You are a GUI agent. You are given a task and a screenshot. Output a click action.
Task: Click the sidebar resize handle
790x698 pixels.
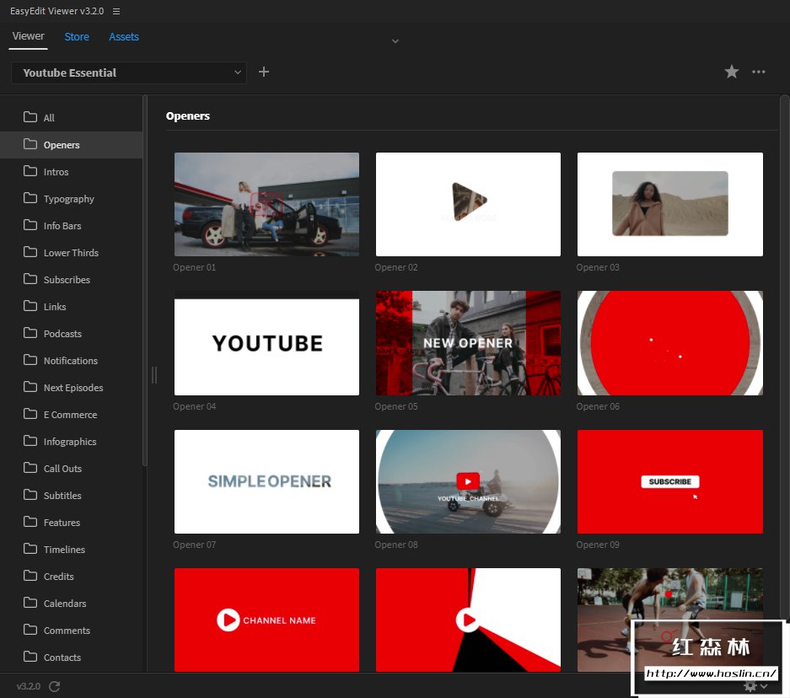(x=153, y=375)
